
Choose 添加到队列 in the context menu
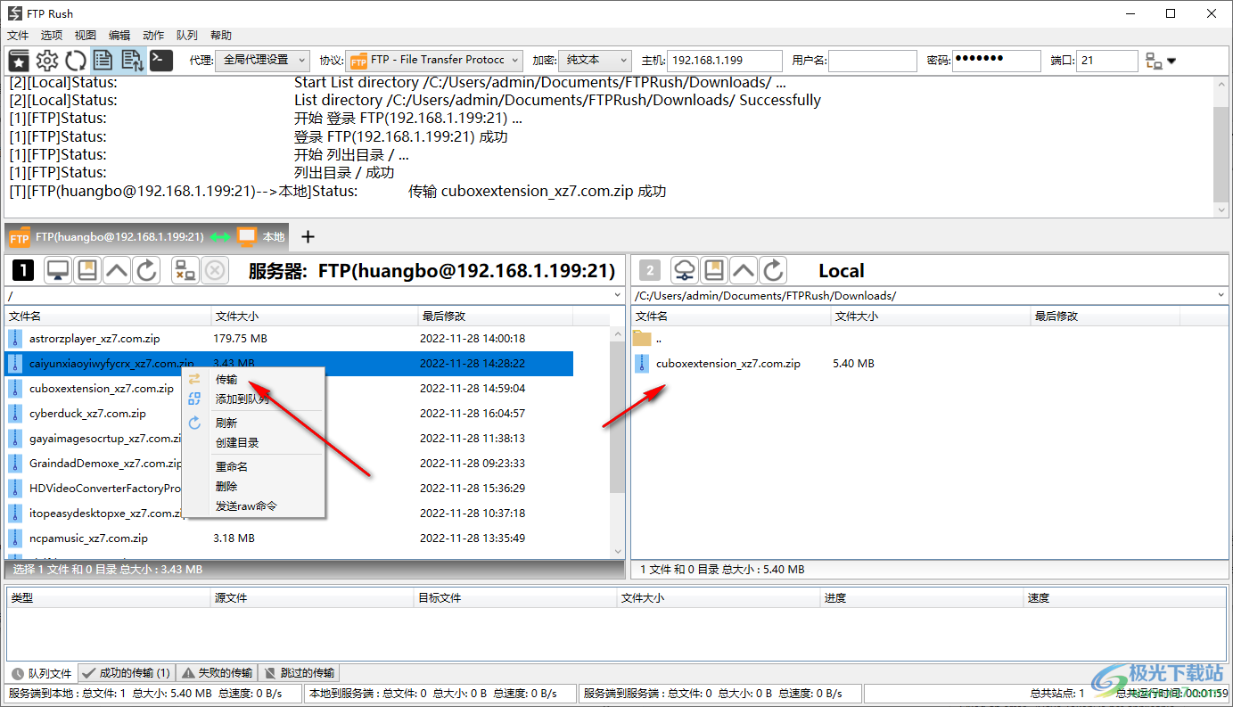[253, 399]
